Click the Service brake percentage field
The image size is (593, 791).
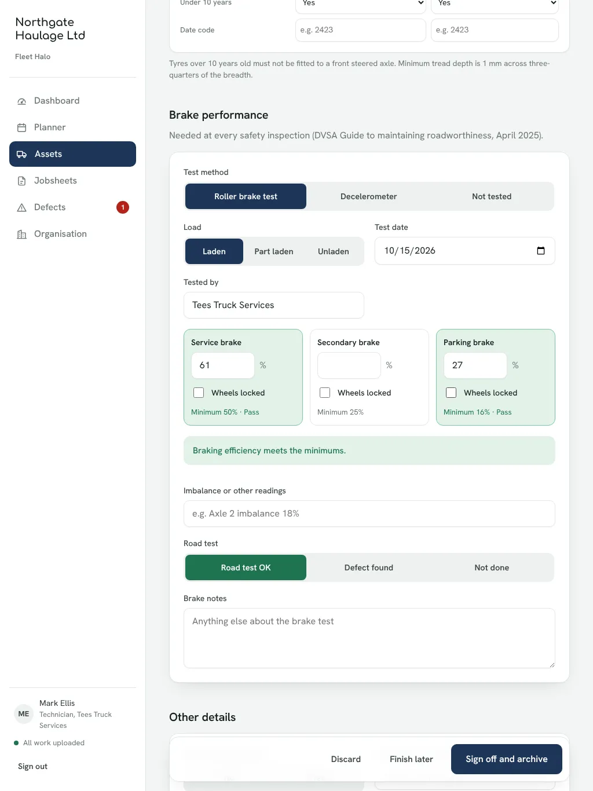click(223, 365)
